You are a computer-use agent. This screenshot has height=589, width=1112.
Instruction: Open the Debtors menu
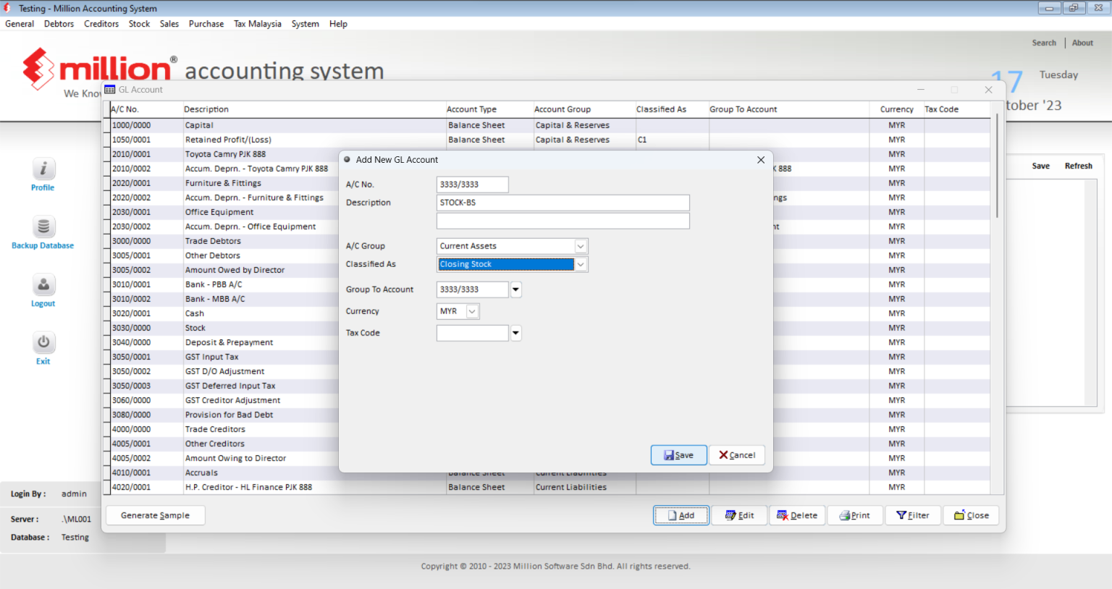click(59, 24)
